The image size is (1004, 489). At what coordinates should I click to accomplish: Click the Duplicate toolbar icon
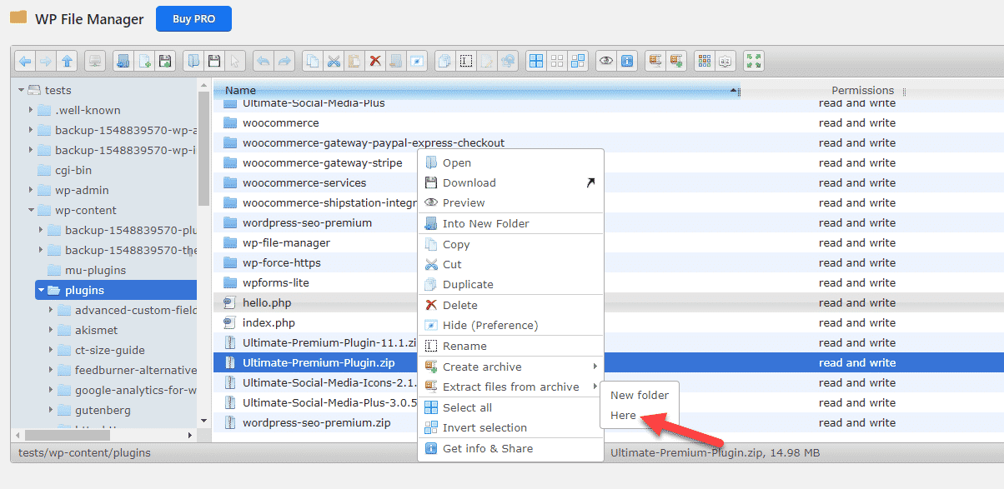click(445, 61)
